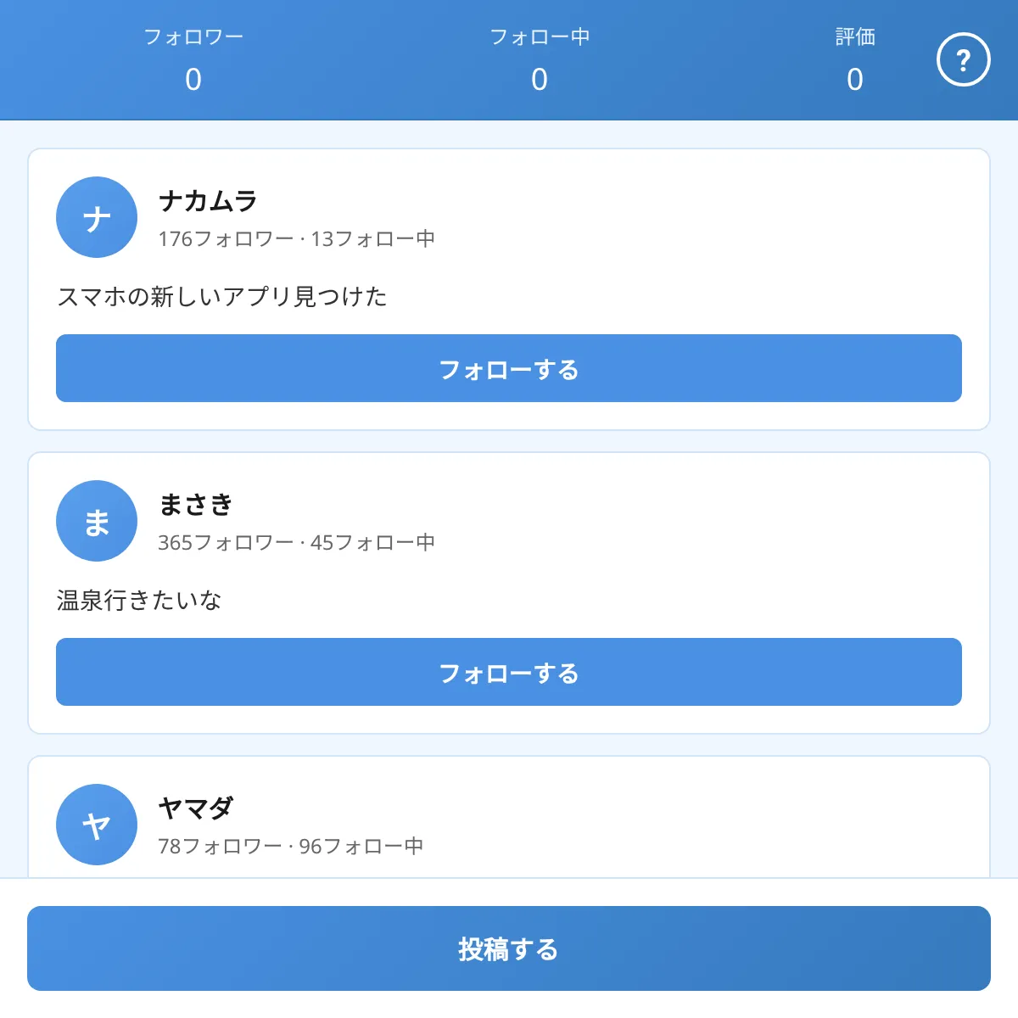
Task: Click まさき's profile avatar
Action: tap(96, 521)
